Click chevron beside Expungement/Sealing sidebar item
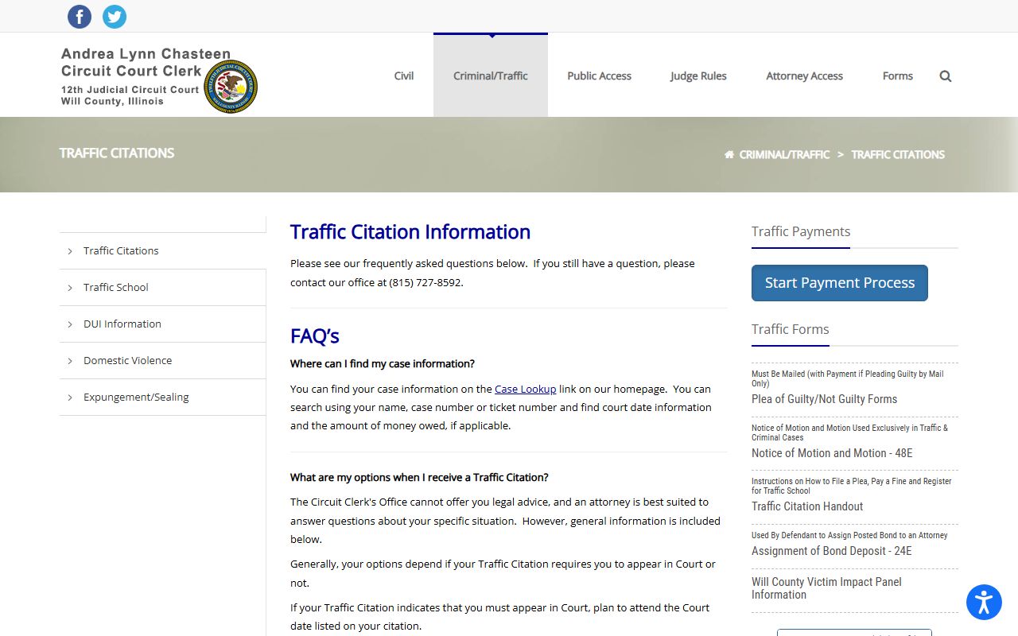Image resolution: width=1018 pixels, height=636 pixels. (70, 397)
